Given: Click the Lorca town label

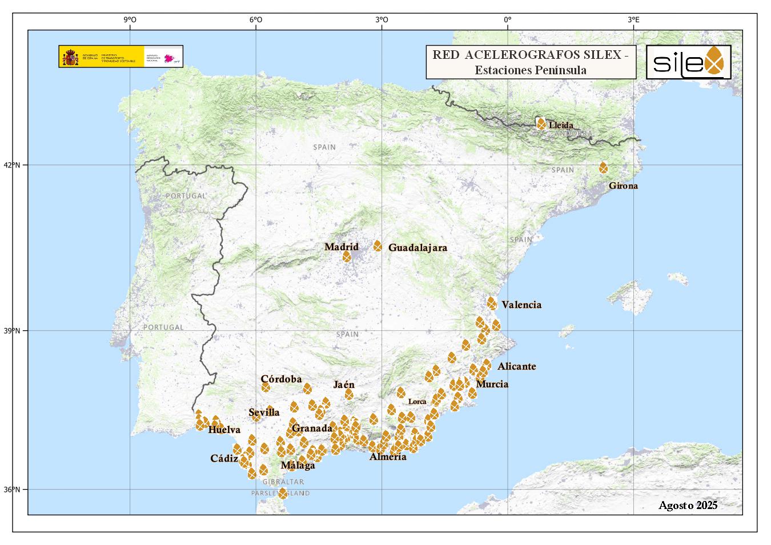Looking at the screenshot, I should (x=417, y=402).
